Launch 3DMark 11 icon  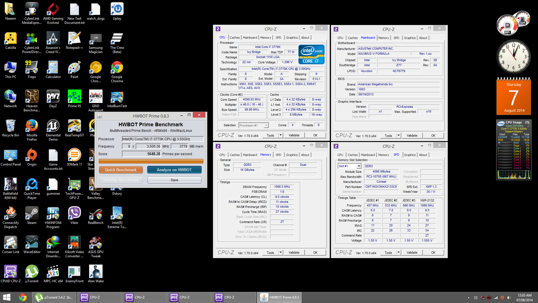coord(74,157)
